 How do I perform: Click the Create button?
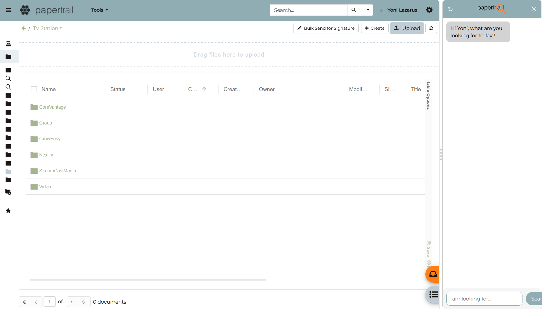pos(375,28)
